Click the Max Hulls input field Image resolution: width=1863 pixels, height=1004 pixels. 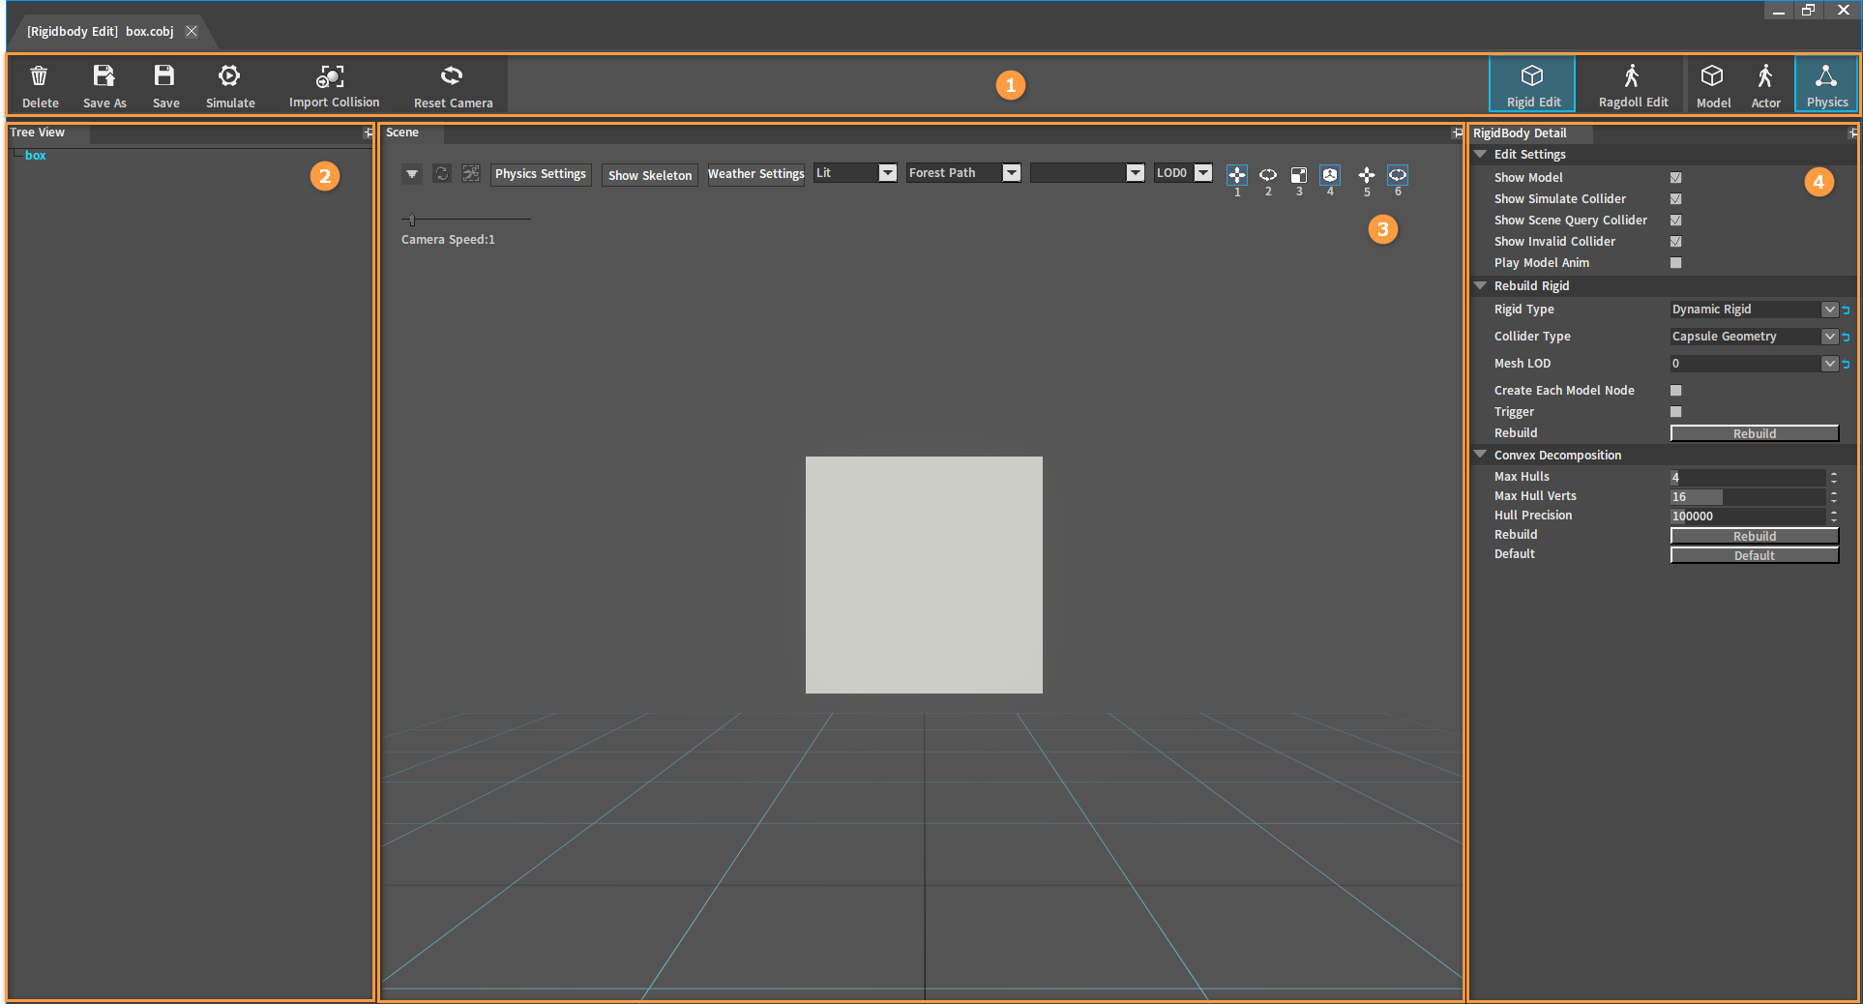point(1746,477)
